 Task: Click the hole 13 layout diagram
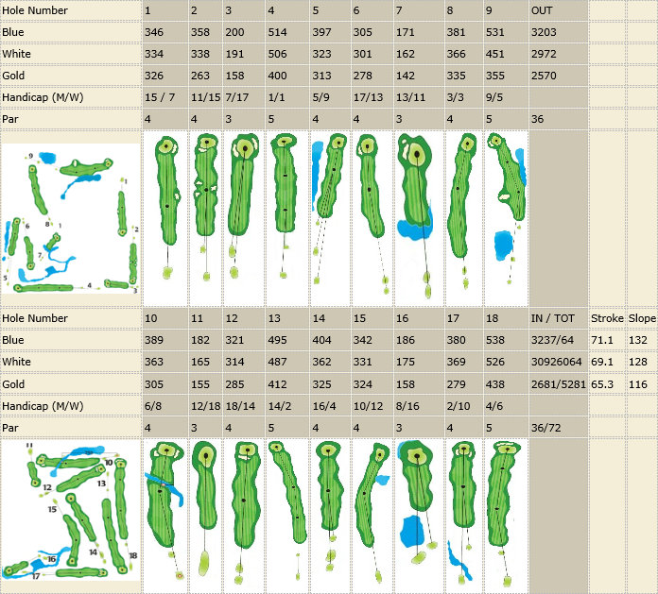[286, 515]
